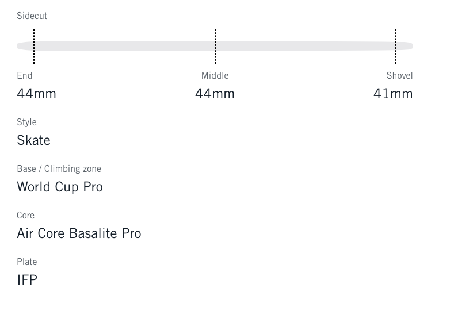Screen dimensions: 454x315
Task: Click the Sidecut heading label
Action: 32,16
